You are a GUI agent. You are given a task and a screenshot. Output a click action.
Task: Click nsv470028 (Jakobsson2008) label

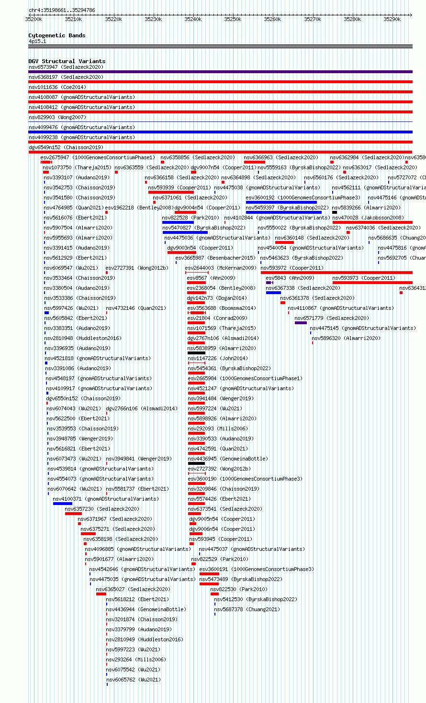(x=368, y=218)
